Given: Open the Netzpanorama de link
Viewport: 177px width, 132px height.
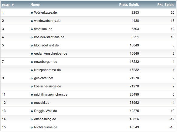Looking at the screenshot, I should coord(47,70).
